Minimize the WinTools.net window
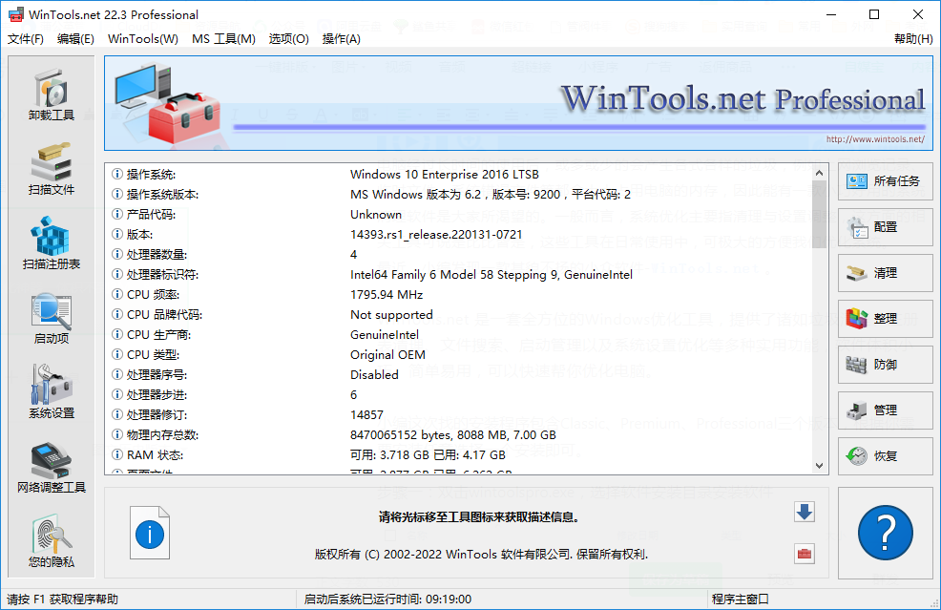The height and width of the screenshot is (610, 941). (x=831, y=14)
